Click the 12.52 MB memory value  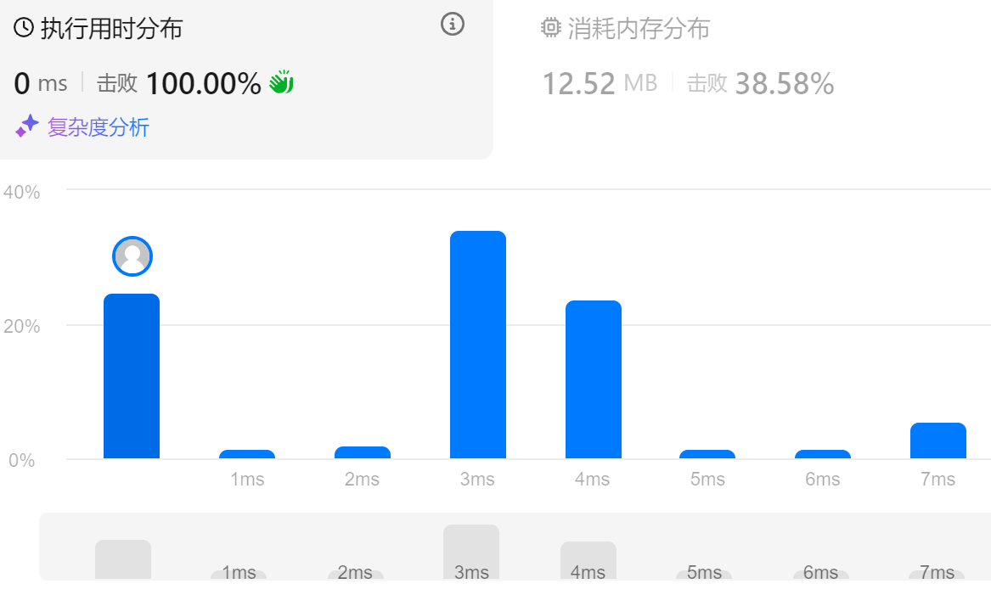[600, 83]
